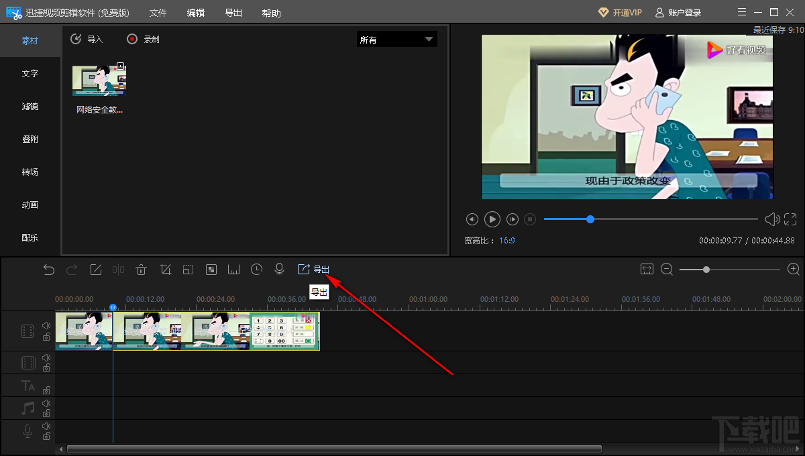Open the 所有 media filter dropdown
This screenshot has width=805, height=456.
coord(396,40)
